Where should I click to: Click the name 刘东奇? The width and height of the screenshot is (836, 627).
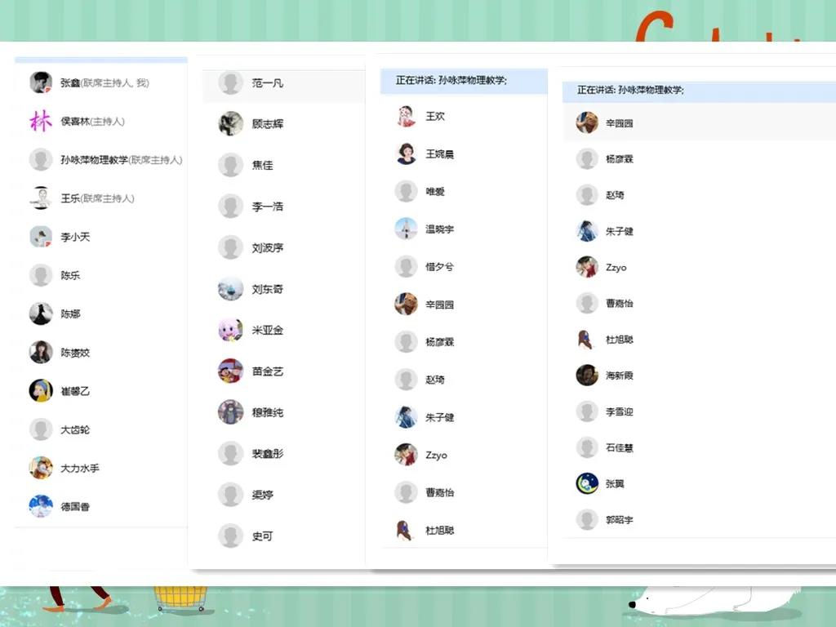268,289
